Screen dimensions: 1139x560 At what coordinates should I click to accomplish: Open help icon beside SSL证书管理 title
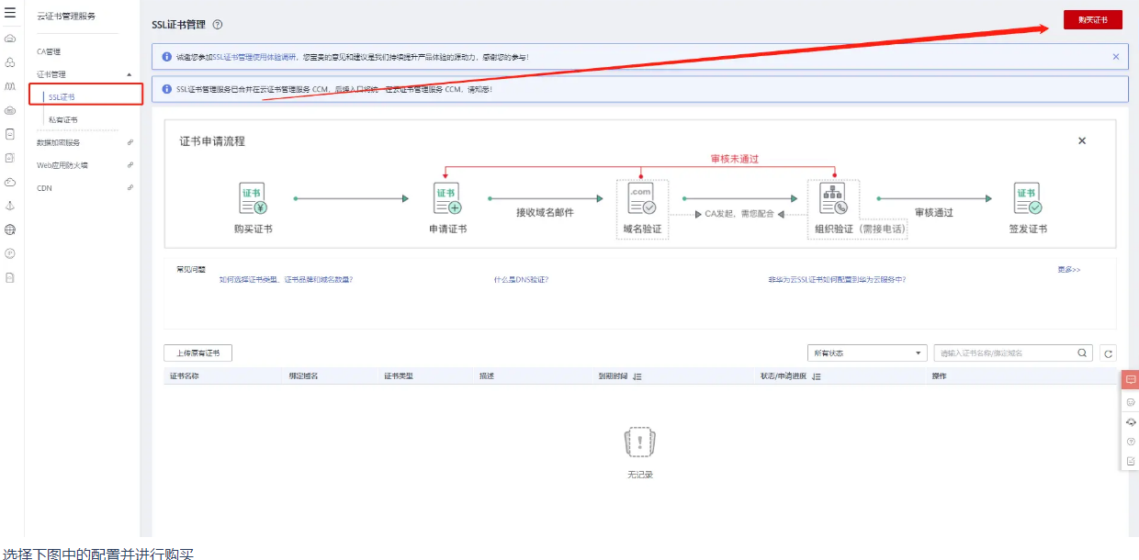[x=218, y=24]
